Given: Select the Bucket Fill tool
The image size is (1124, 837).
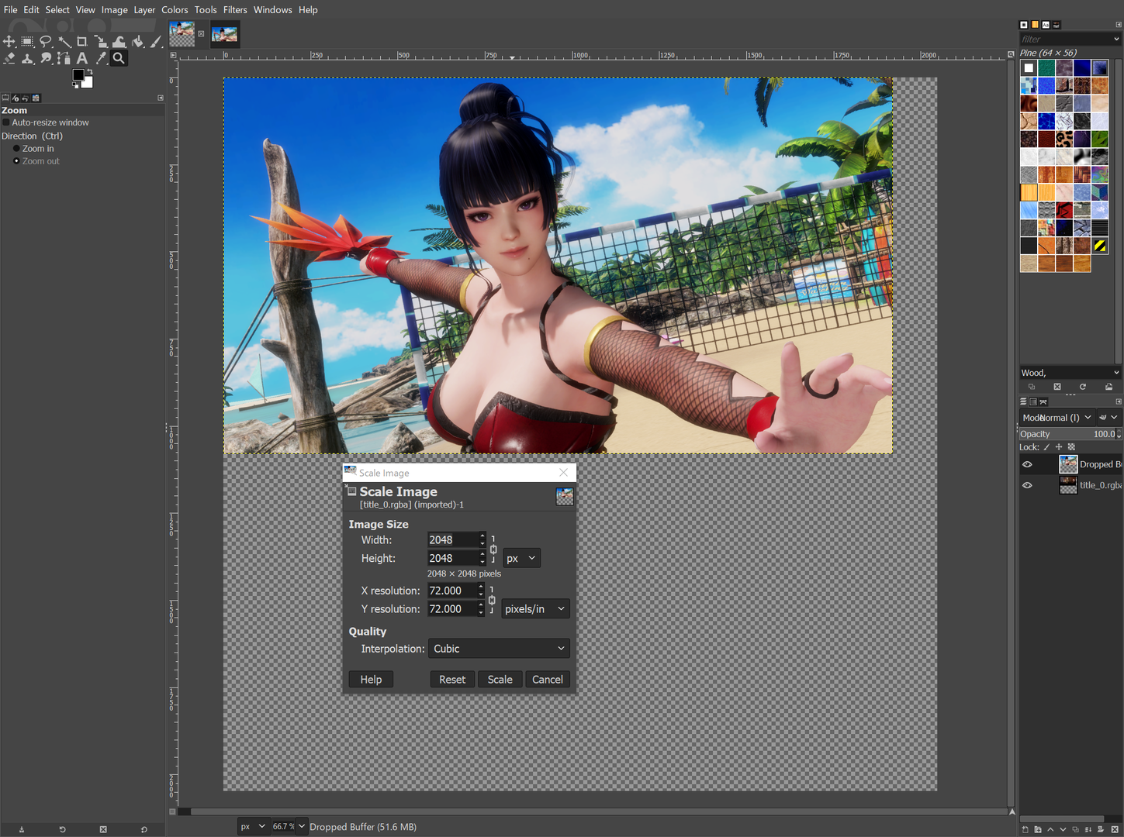Looking at the screenshot, I should click(x=138, y=41).
